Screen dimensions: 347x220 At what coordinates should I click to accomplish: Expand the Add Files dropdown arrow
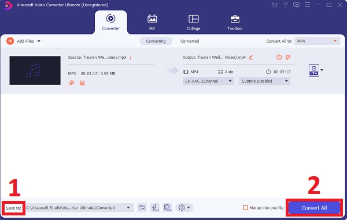[x=39, y=41]
